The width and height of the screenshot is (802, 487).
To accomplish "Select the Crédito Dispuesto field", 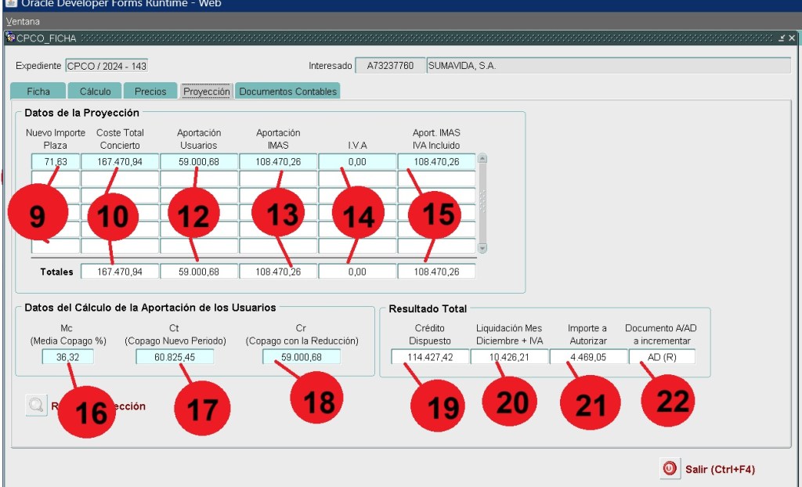I will pyautogui.click(x=429, y=357).
